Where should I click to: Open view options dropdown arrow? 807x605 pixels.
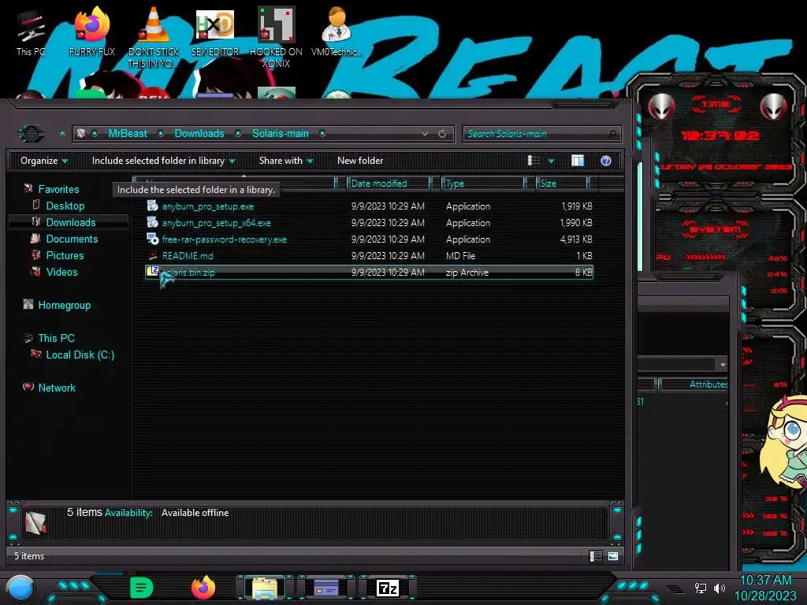click(551, 161)
